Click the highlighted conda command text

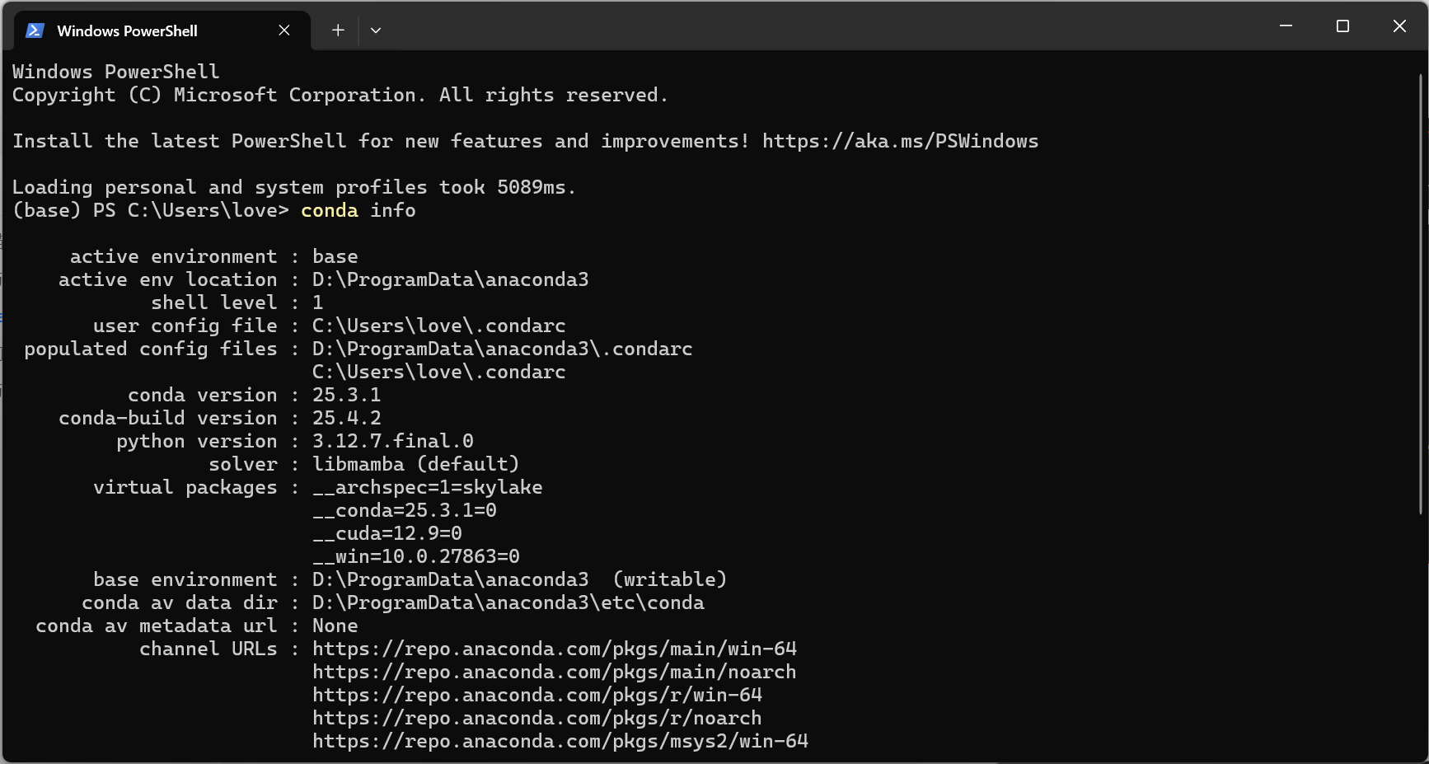click(x=329, y=210)
